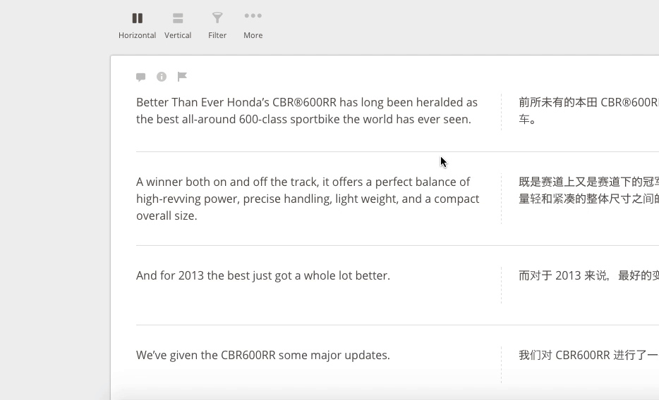Click the three-dot More icon
The width and height of the screenshot is (659, 400).
tap(253, 16)
